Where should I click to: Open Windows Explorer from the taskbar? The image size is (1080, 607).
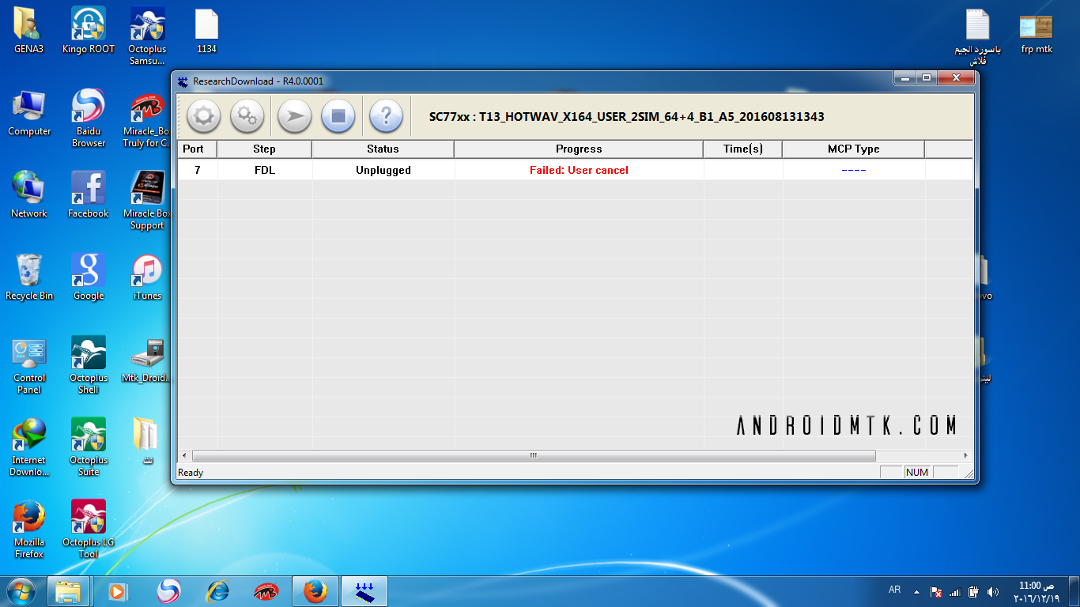(x=68, y=591)
